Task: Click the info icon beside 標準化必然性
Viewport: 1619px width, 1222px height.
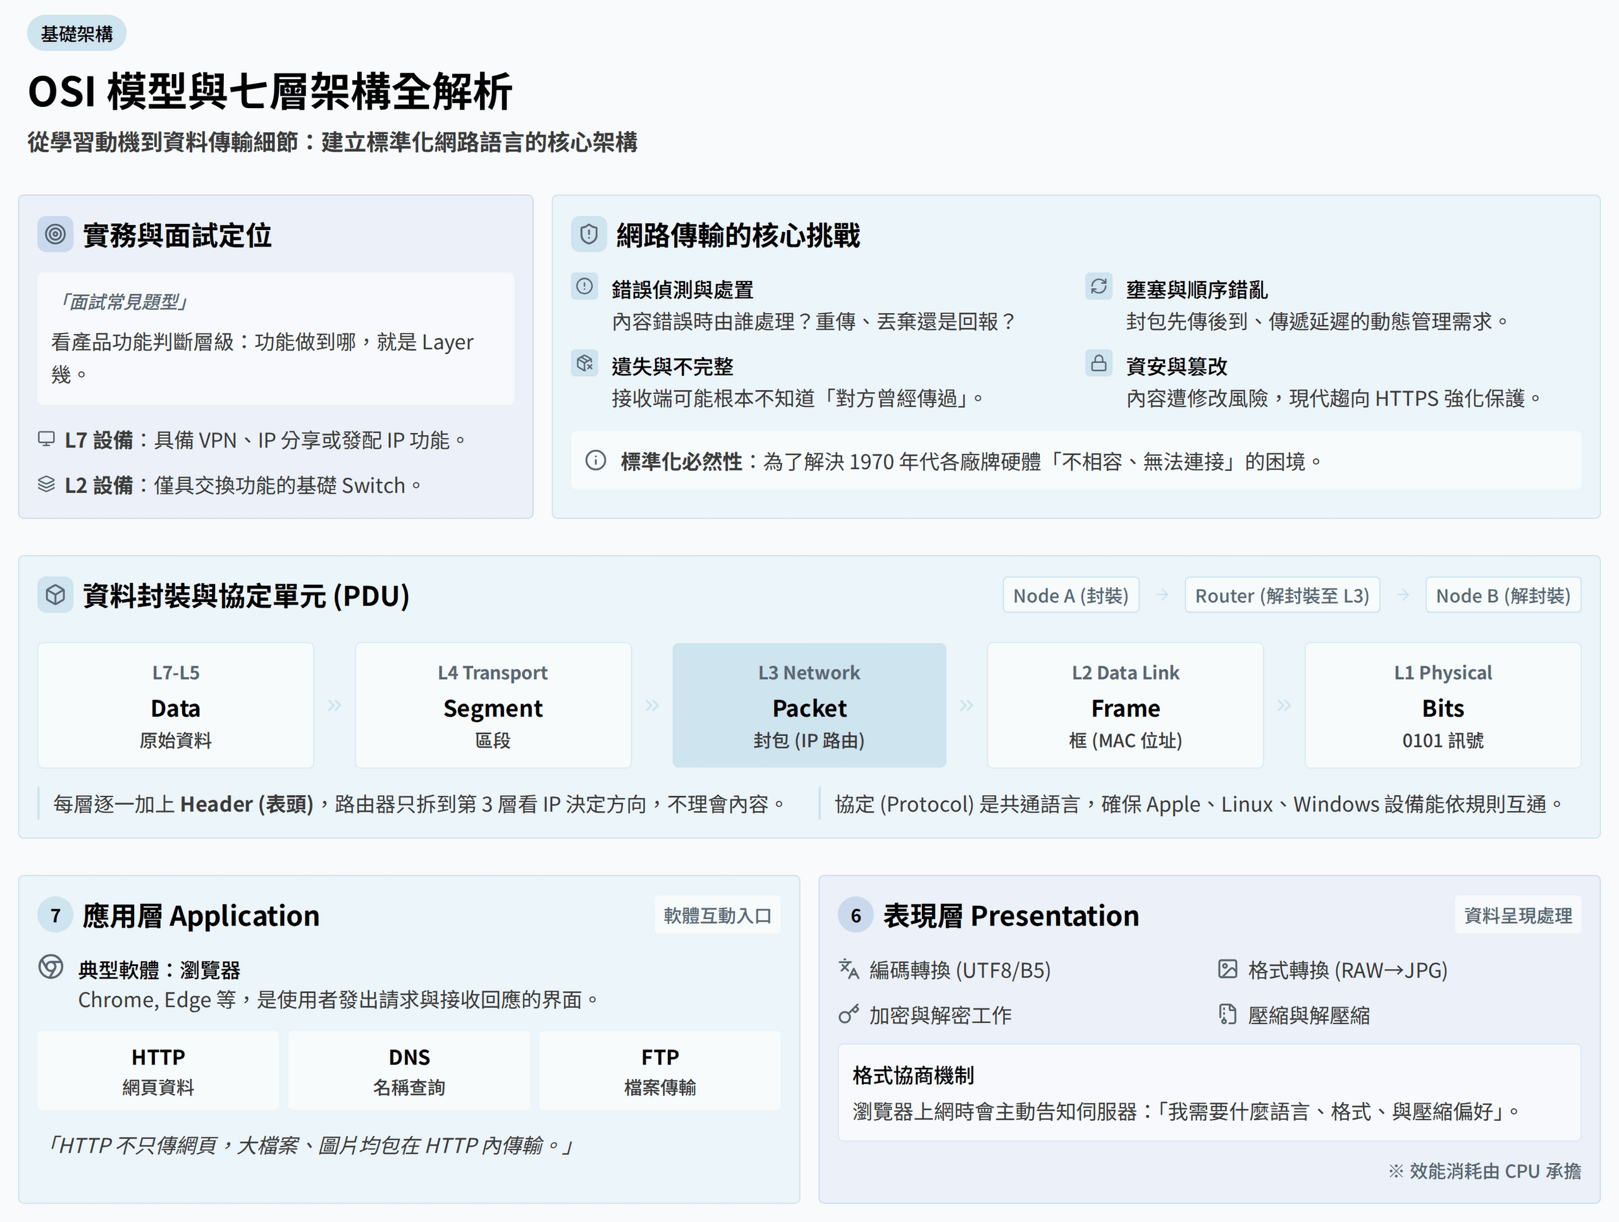Action: point(596,461)
